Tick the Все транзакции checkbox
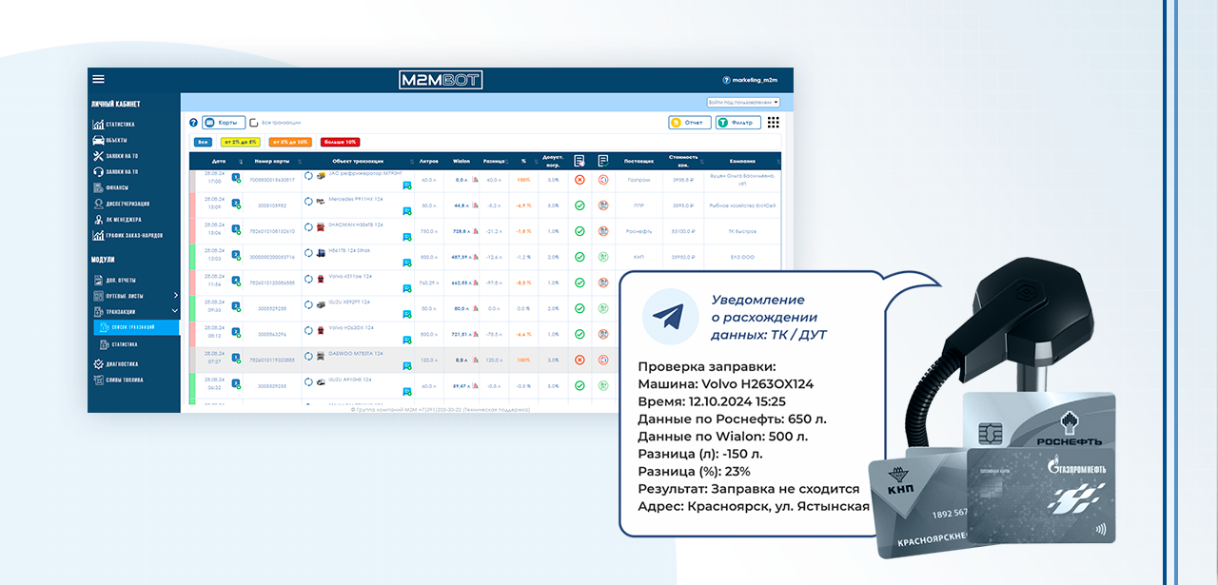Screen dimensions: 1218x585 tap(254, 123)
